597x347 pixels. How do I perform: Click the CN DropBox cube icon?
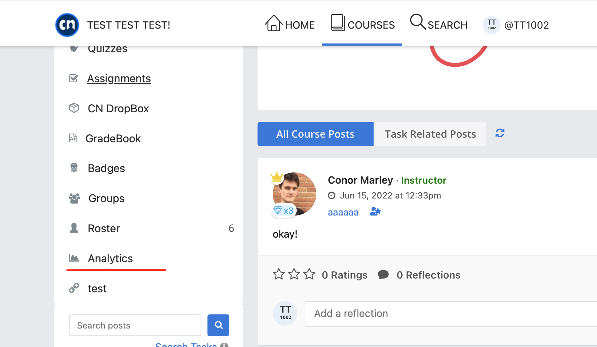click(x=74, y=108)
